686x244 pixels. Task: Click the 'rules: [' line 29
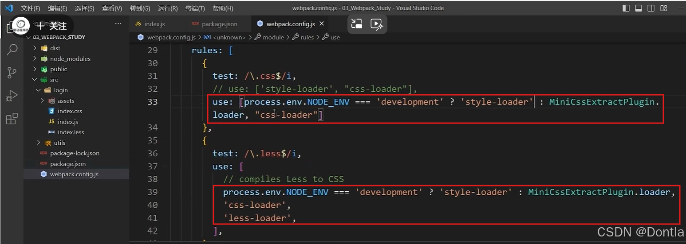pos(213,50)
